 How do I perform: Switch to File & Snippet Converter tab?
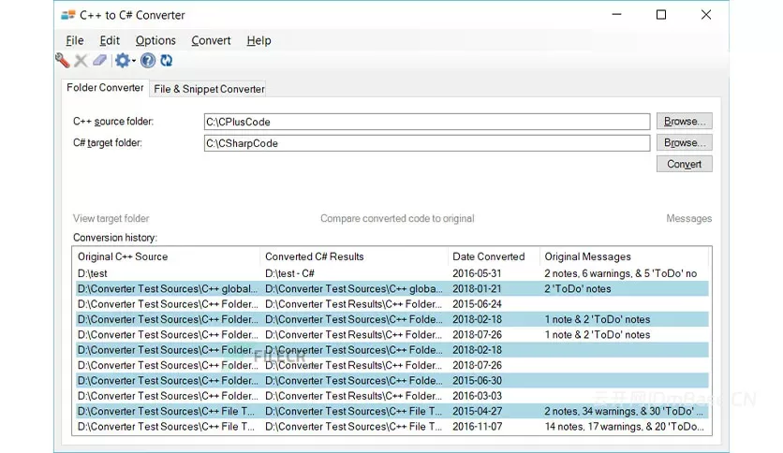coord(209,89)
